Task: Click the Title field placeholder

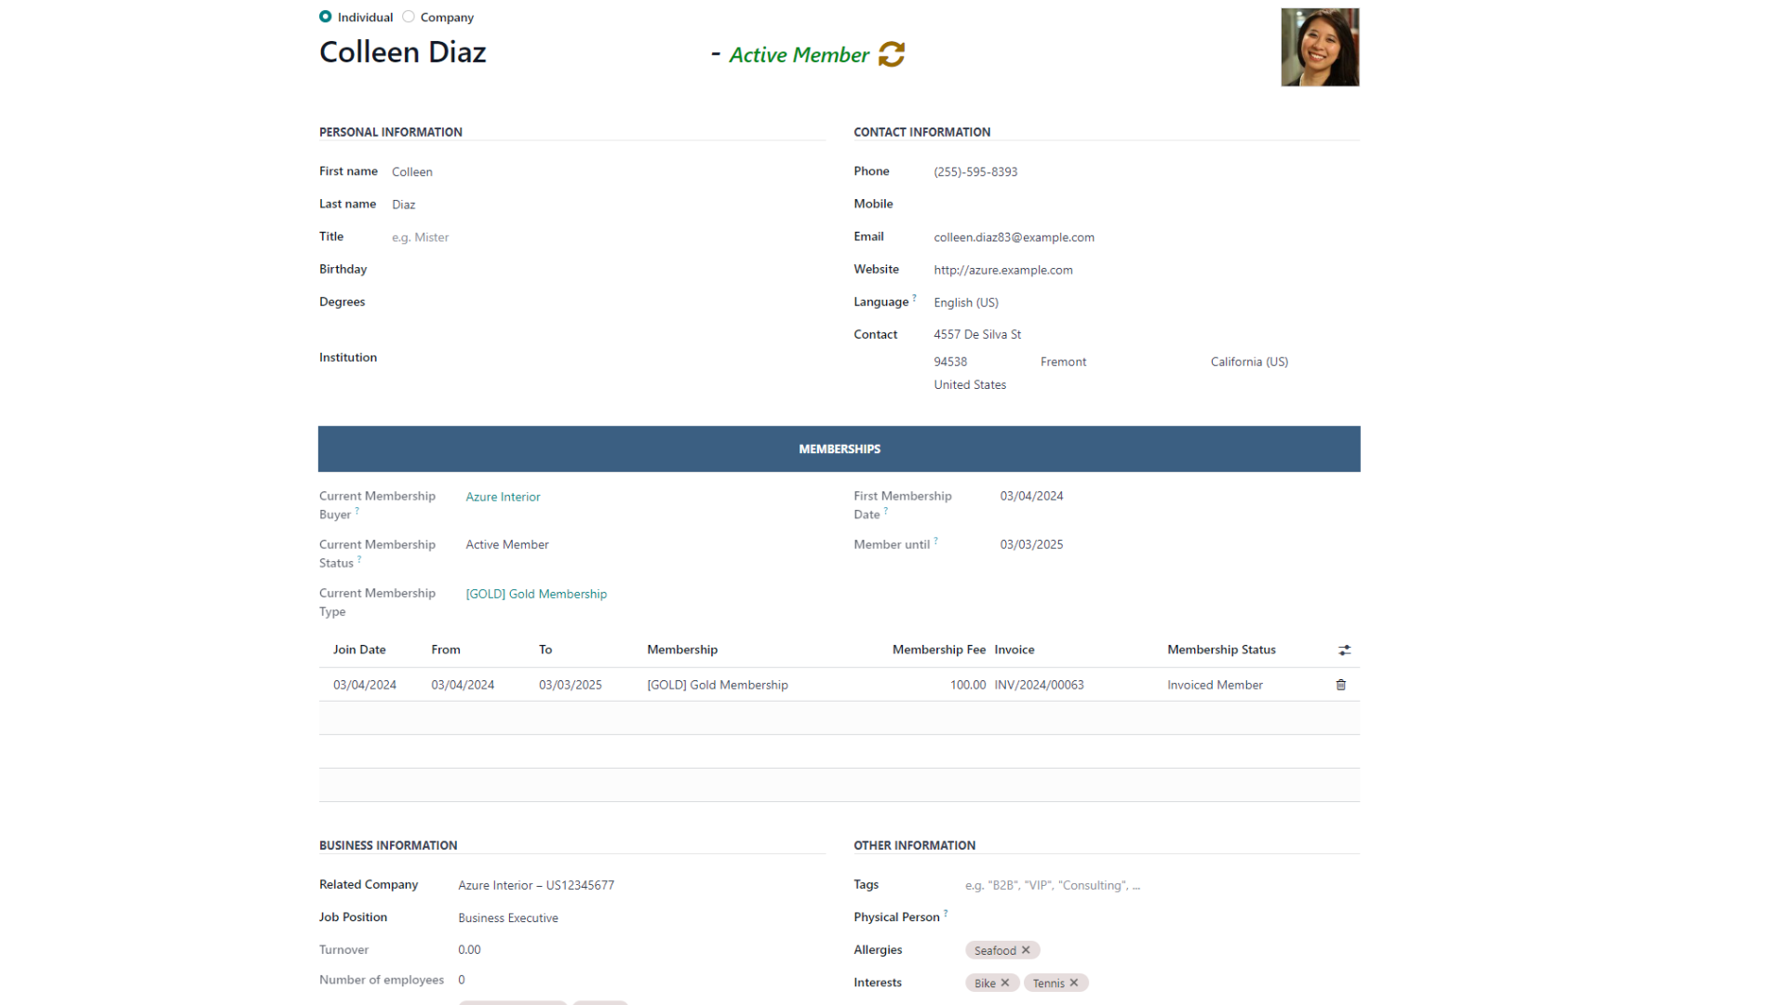Action: click(x=421, y=237)
